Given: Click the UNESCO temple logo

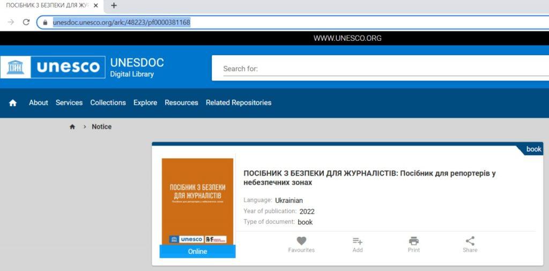Looking at the screenshot, I should pos(16,67).
